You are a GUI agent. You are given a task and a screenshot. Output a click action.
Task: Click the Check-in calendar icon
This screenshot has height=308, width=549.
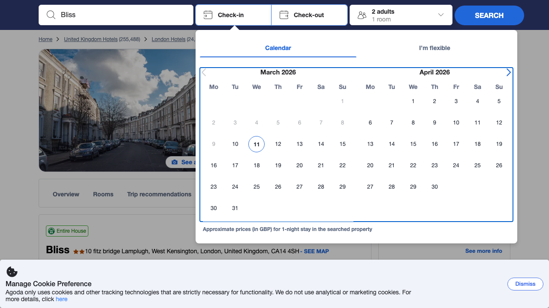(x=208, y=15)
